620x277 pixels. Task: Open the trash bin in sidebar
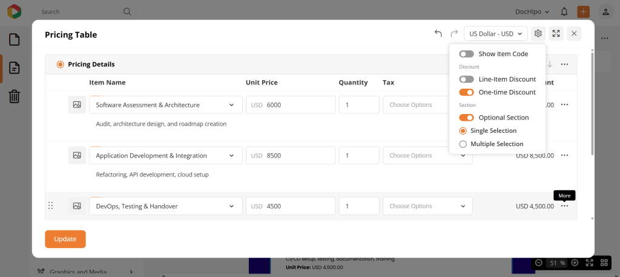[15, 96]
